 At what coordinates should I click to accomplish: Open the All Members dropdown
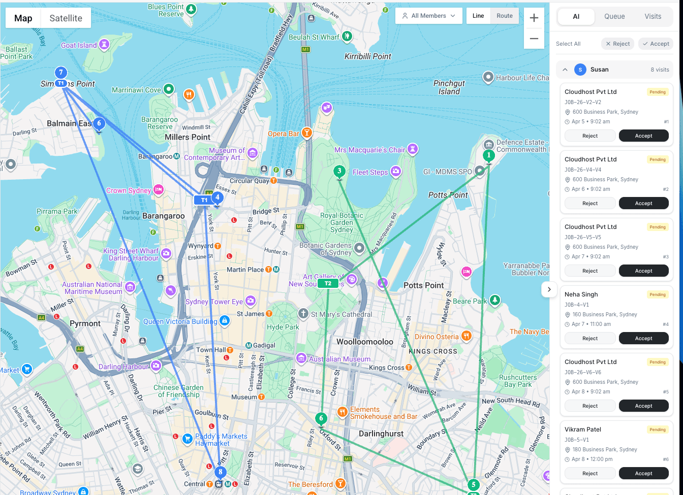click(428, 16)
